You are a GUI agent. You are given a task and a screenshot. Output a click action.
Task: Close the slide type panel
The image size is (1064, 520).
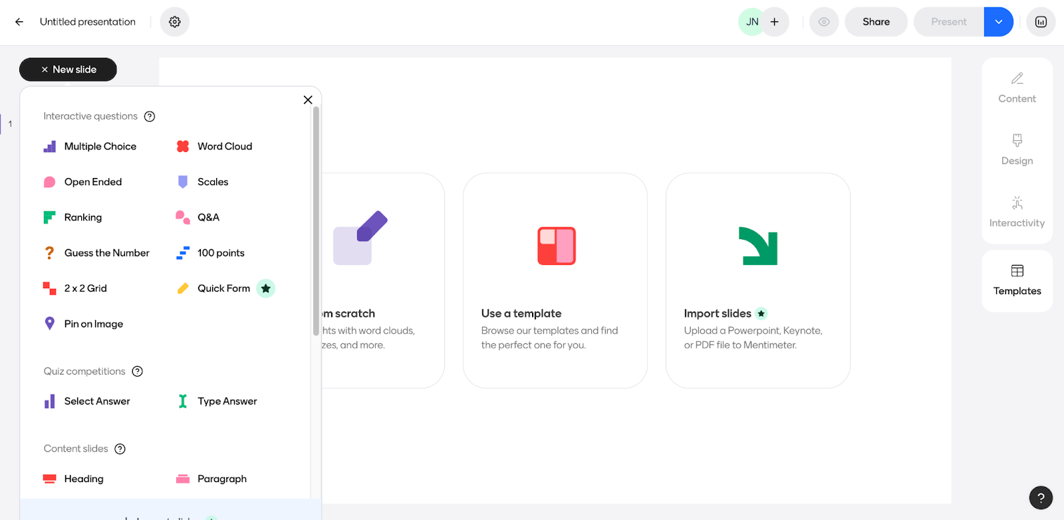pyautogui.click(x=308, y=100)
